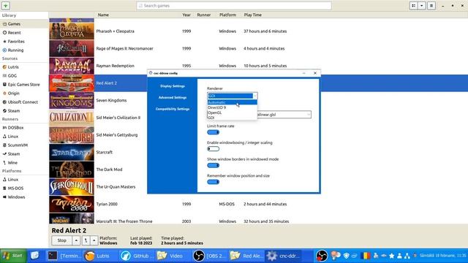
Task: Choose GDI in the Renderer dropdown list
Action: tap(233, 118)
